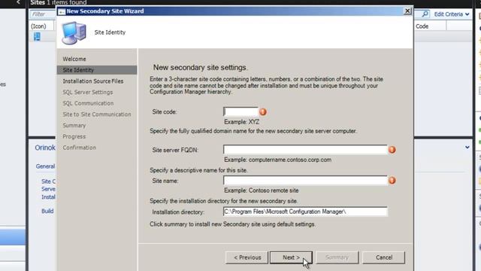The height and width of the screenshot is (271, 481).
Task: Click the Code column header in the console
Action: (422, 26)
